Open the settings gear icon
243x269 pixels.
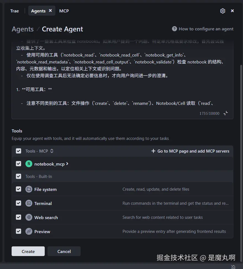point(223,11)
